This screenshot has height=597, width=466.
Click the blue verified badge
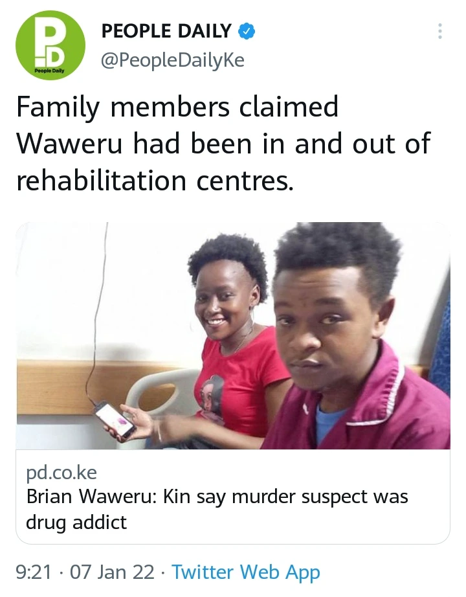[x=247, y=31]
